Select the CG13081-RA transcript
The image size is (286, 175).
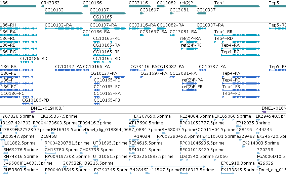pos(172,35)
